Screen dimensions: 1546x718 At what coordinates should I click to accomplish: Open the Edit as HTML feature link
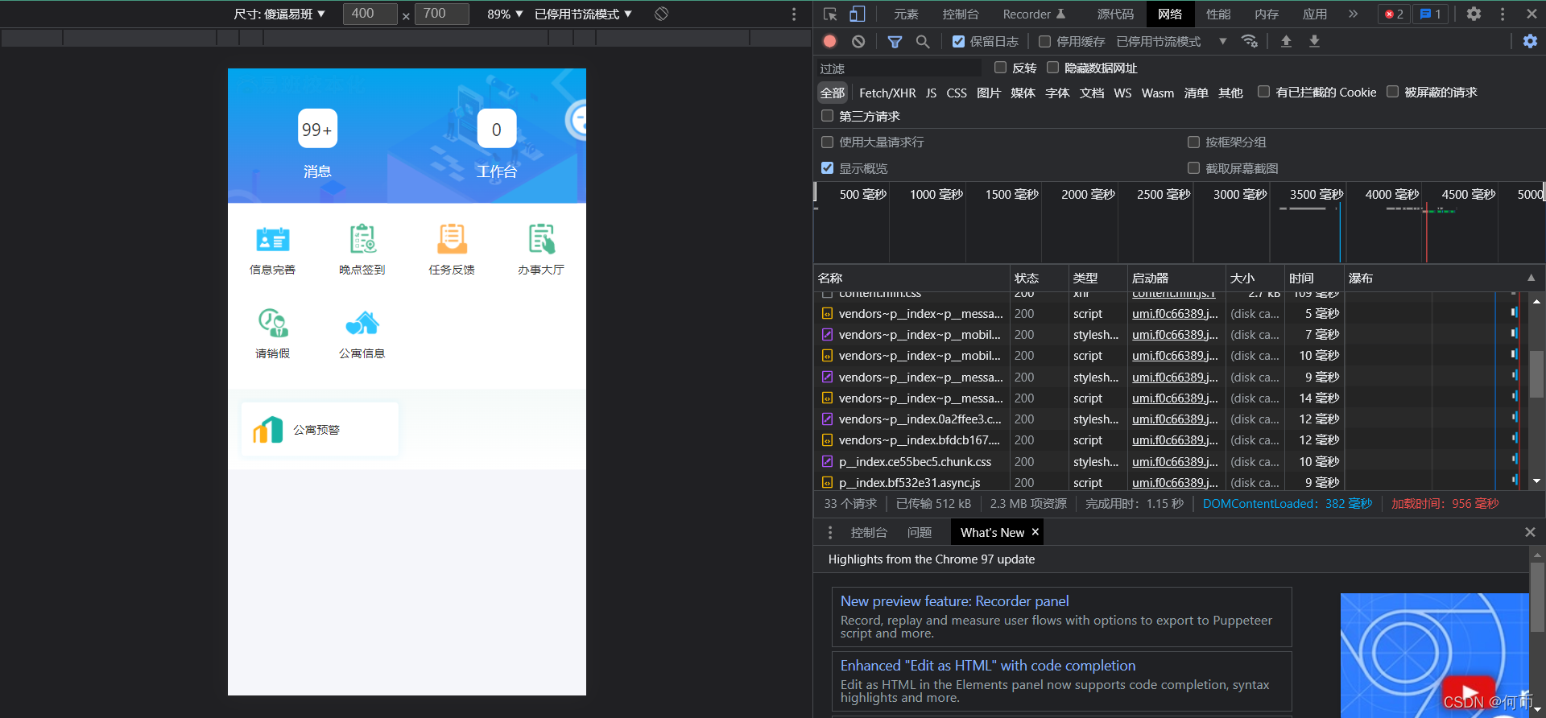(988, 666)
